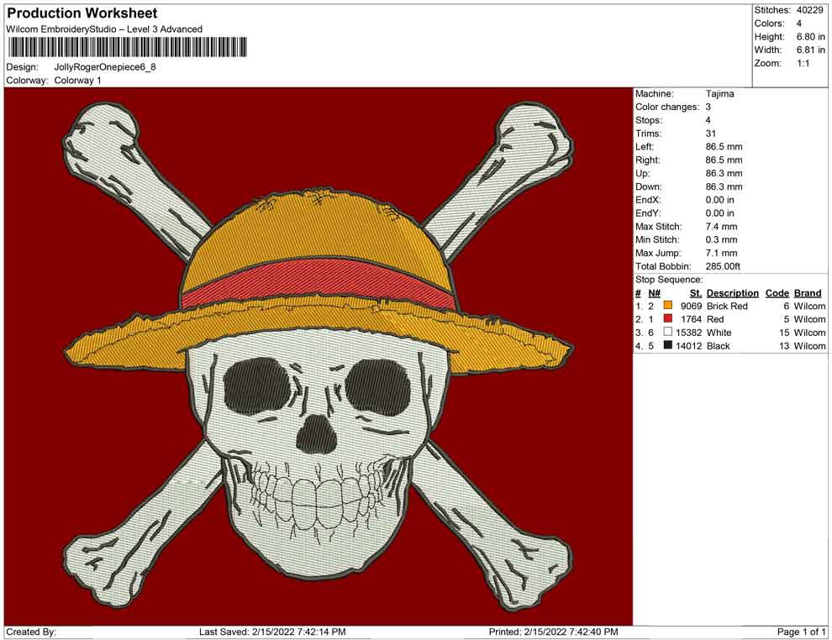Click the 'Colorway 1' value
The image size is (832, 640).
[x=77, y=81]
